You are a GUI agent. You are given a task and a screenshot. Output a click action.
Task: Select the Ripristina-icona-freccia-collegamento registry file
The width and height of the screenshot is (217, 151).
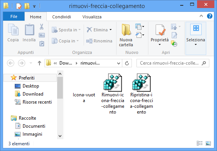(x=141, y=94)
